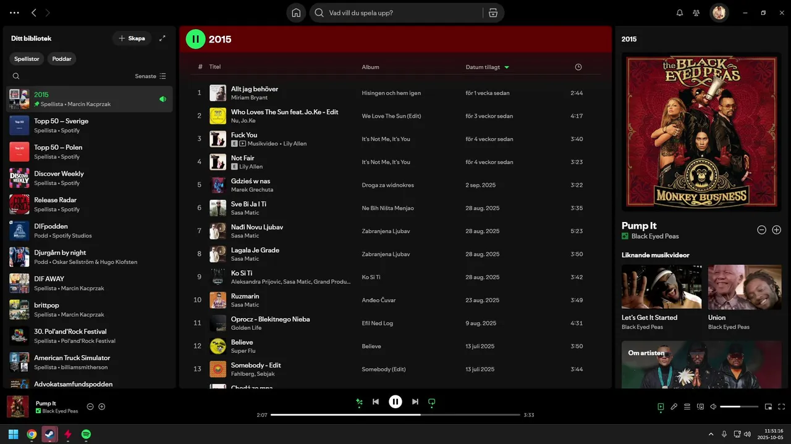Toggle smart shuffle in player controls
The width and height of the screenshot is (791, 444).
359,402
